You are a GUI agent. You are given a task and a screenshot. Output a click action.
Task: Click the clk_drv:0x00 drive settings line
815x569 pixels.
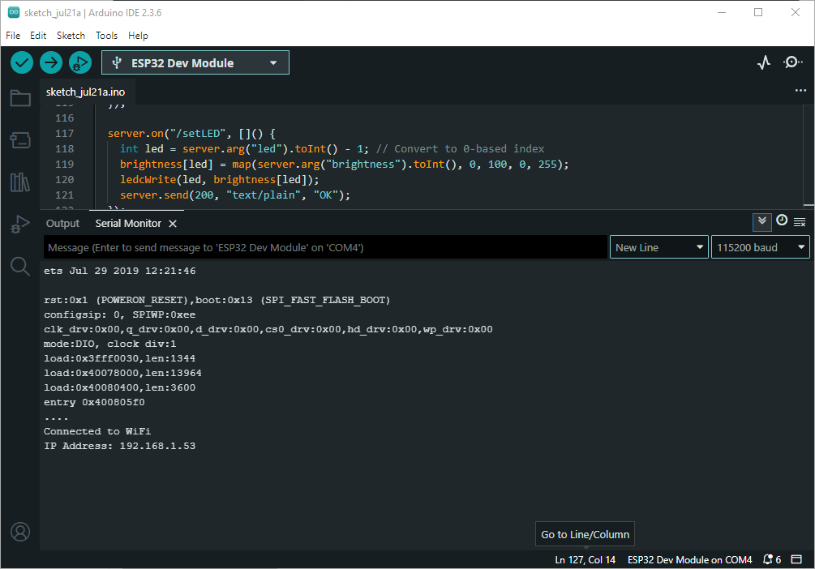(x=268, y=329)
